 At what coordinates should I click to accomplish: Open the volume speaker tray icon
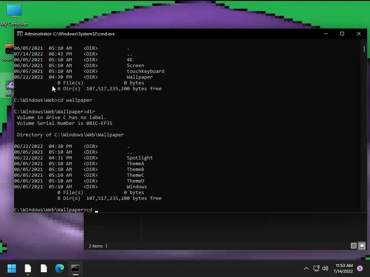(325, 268)
